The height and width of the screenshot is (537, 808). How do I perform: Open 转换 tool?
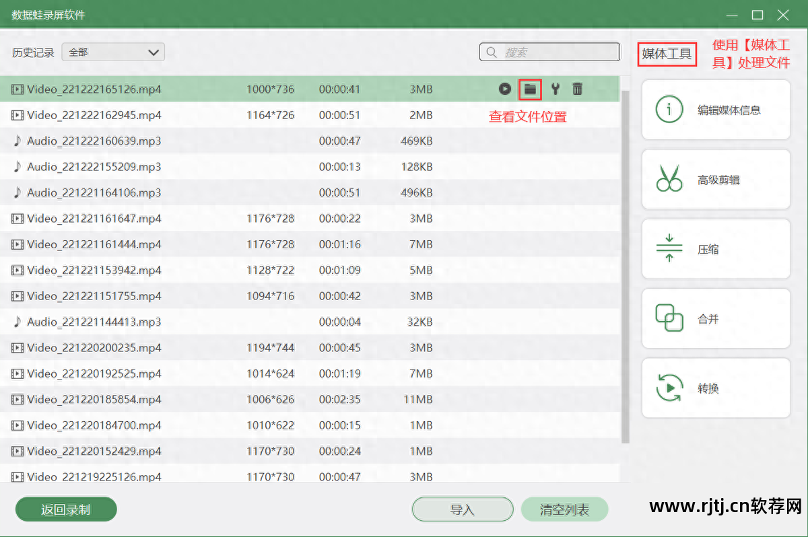pyautogui.click(x=716, y=388)
